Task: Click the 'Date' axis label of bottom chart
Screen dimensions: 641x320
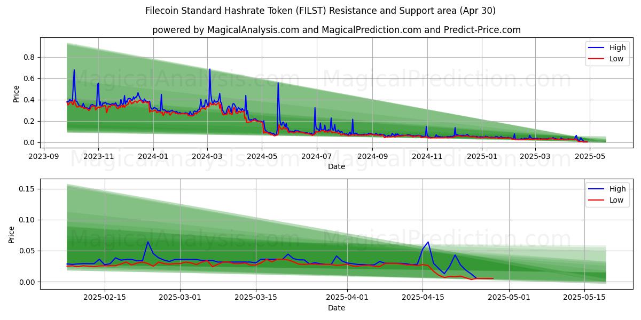Action: tap(337, 308)
